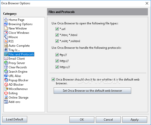Image resolution: width=151 pixels, height=125 pixels.
Task: Click the Mouse category icon
Action: [6, 37]
